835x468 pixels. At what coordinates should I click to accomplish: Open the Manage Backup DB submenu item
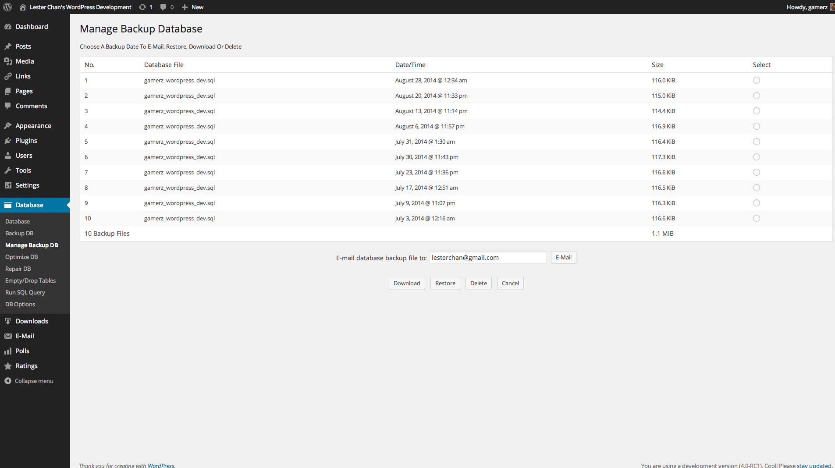coord(32,245)
